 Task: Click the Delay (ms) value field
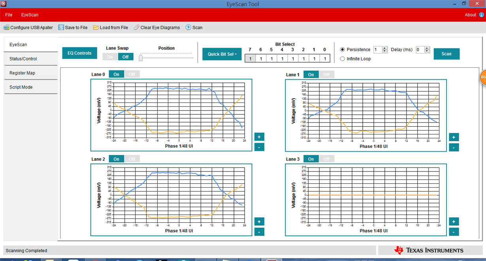pyautogui.click(x=420, y=50)
